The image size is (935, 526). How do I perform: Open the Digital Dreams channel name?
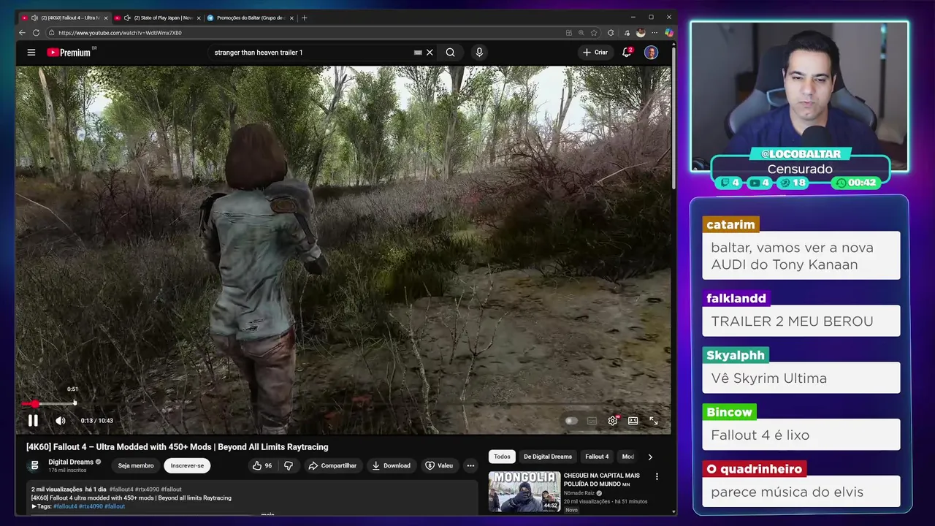pos(71,462)
